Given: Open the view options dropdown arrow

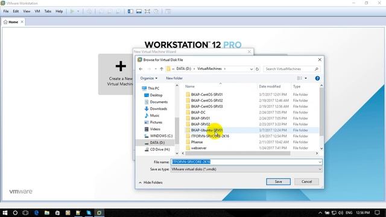Looking at the screenshot, I should [306, 78].
